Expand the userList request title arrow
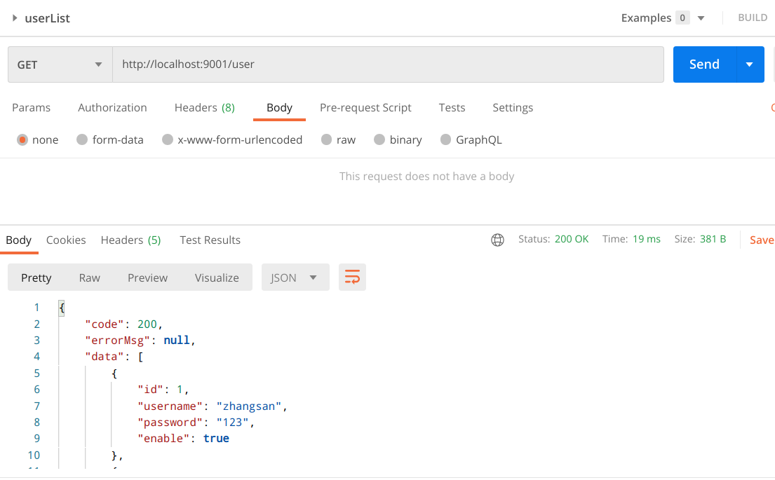This screenshot has height=480, width=775. pyautogui.click(x=15, y=18)
